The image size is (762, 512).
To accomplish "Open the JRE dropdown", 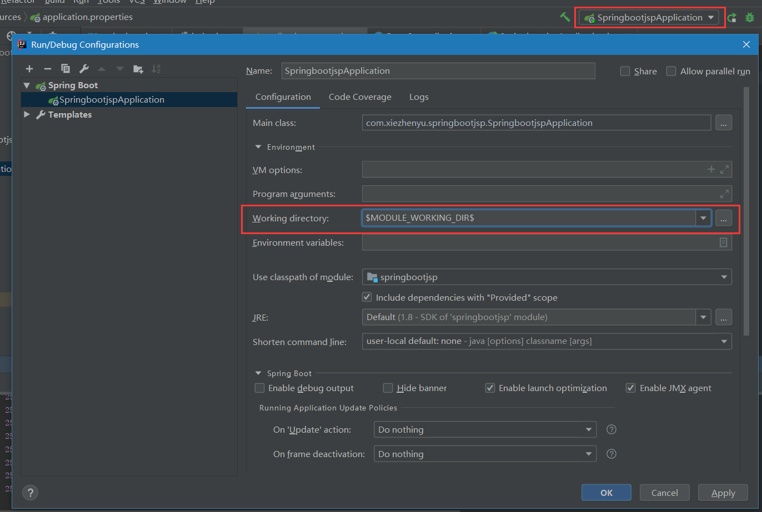I will pyautogui.click(x=704, y=317).
